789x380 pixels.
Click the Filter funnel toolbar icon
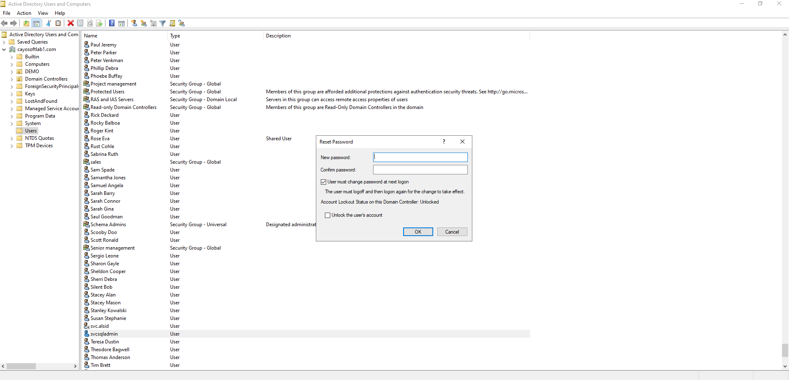tap(163, 23)
